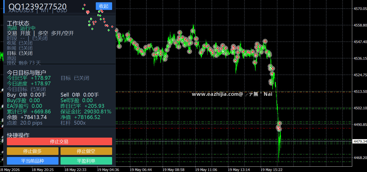
Task: Click the 今日目标与账户 section heading
Action: [26, 73]
